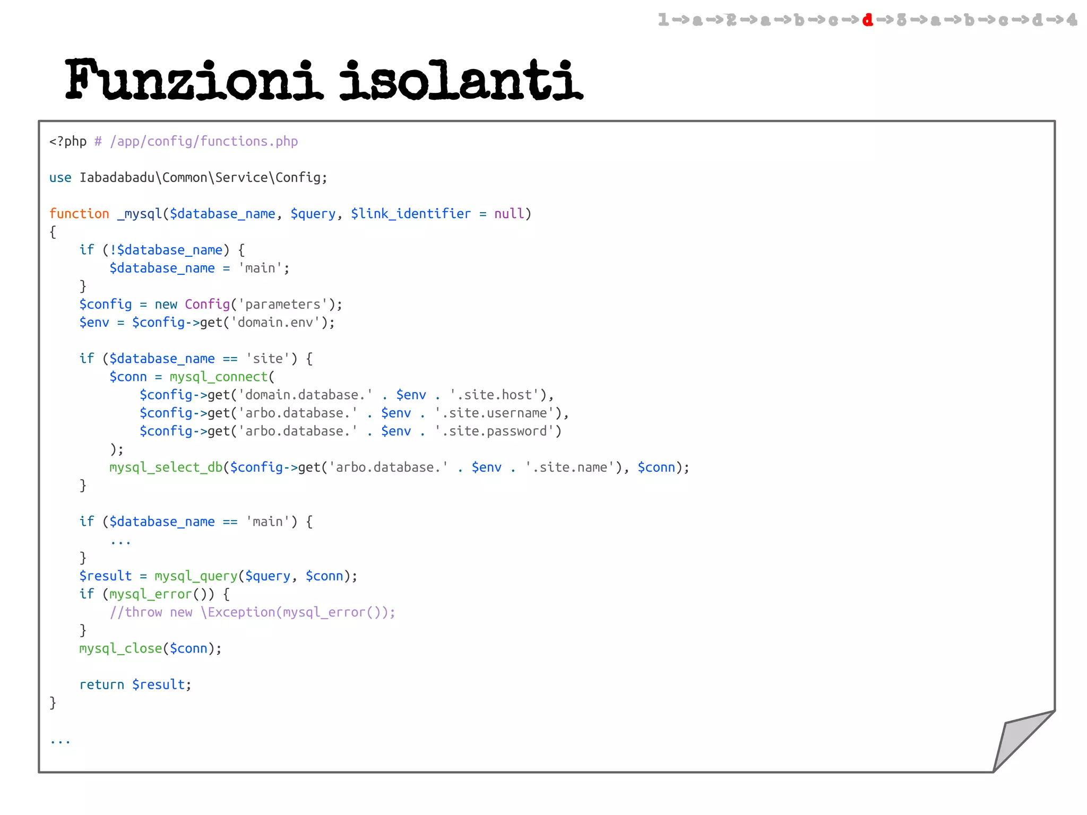Select the "$database_name = 'main';" assignment
The image size is (1087, 815).
[x=200, y=268]
